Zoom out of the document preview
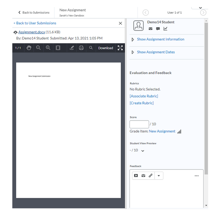This screenshot has height=212, width=218. [38, 48]
